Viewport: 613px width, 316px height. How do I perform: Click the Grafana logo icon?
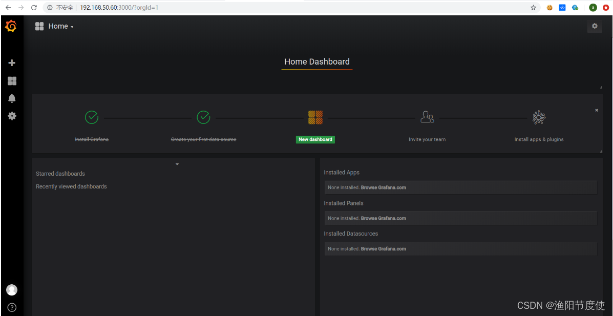pos(11,26)
